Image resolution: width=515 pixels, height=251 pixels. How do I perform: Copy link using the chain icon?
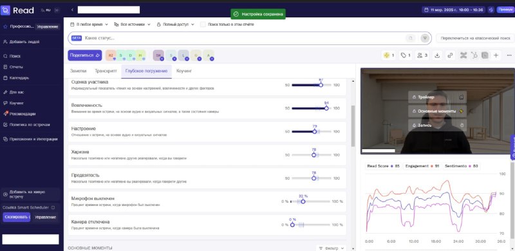pyautogui.click(x=450, y=55)
